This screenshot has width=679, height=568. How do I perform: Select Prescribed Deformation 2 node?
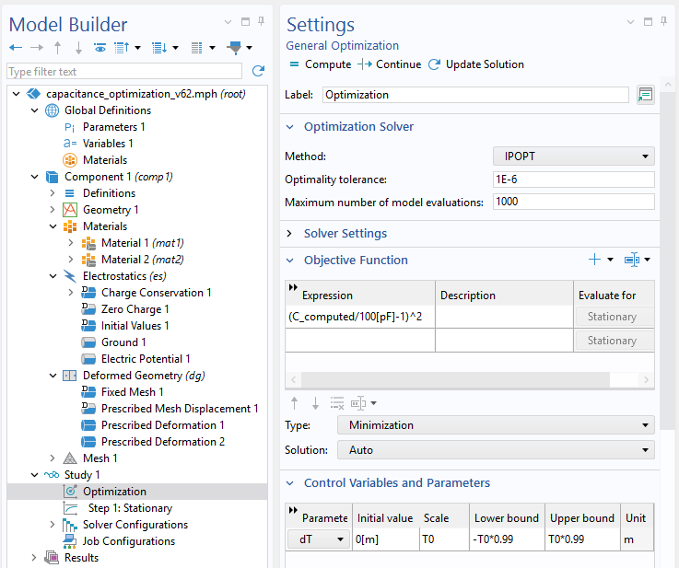coord(163,442)
